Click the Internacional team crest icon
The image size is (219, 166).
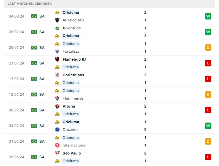pyautogui.click(x=57, y=145)
